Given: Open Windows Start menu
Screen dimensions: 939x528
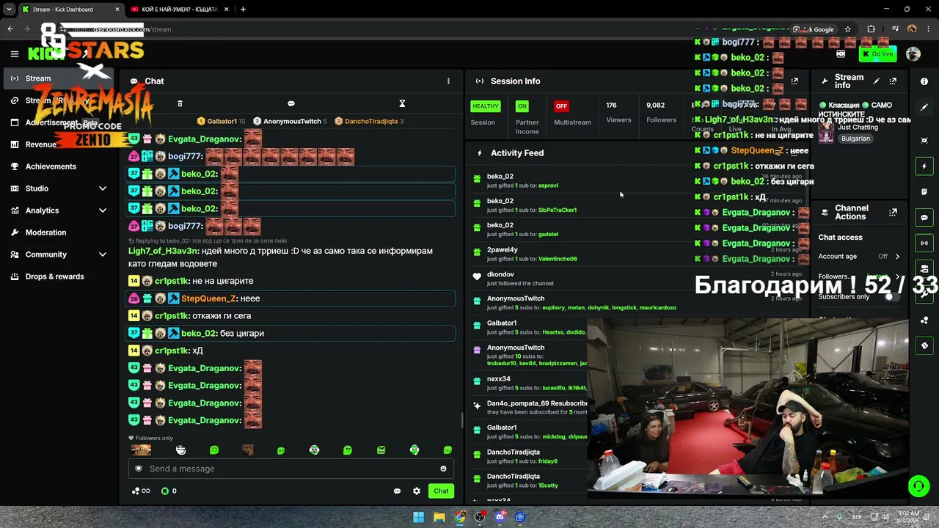Looking at the screenshot, I should point(418,517).
